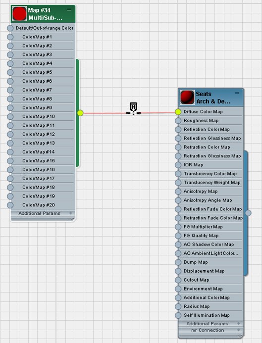Select the Roughness Map slot label
262x343 pixels.
(x=201, y=121)
